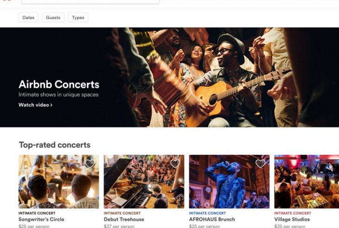Viewport: 339px width, 228px height.
Task: Open the Debut Treehouse piano photo
Action: click(143, 185)
